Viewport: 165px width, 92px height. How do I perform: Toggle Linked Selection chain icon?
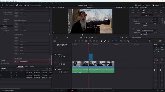tap(105, 41)
